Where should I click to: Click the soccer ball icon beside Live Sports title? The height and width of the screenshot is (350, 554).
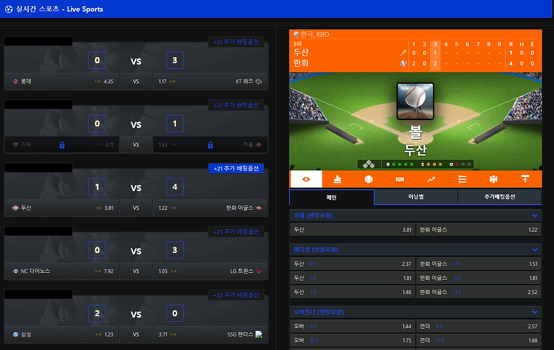pyautogui.click(x=9, y=9)
